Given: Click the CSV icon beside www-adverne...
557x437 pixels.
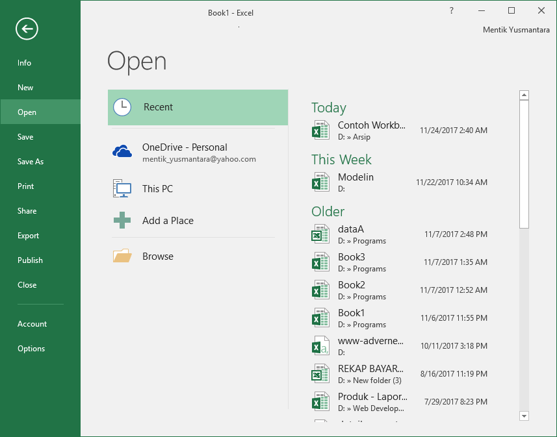Looking at the screenshot, I should [320, 345].
